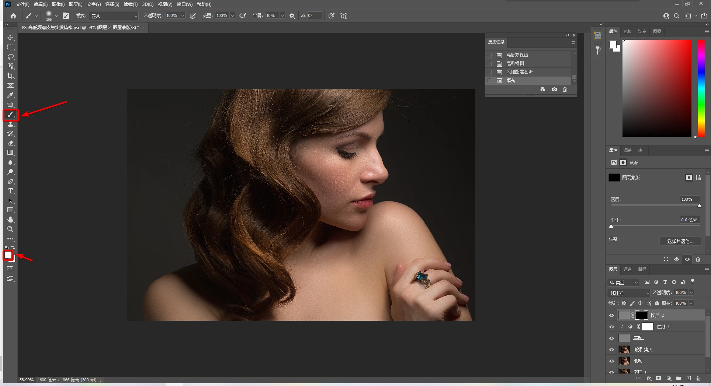Select the Lasso tool
Viewport: 711px width, 386px height.
[10, 57]
